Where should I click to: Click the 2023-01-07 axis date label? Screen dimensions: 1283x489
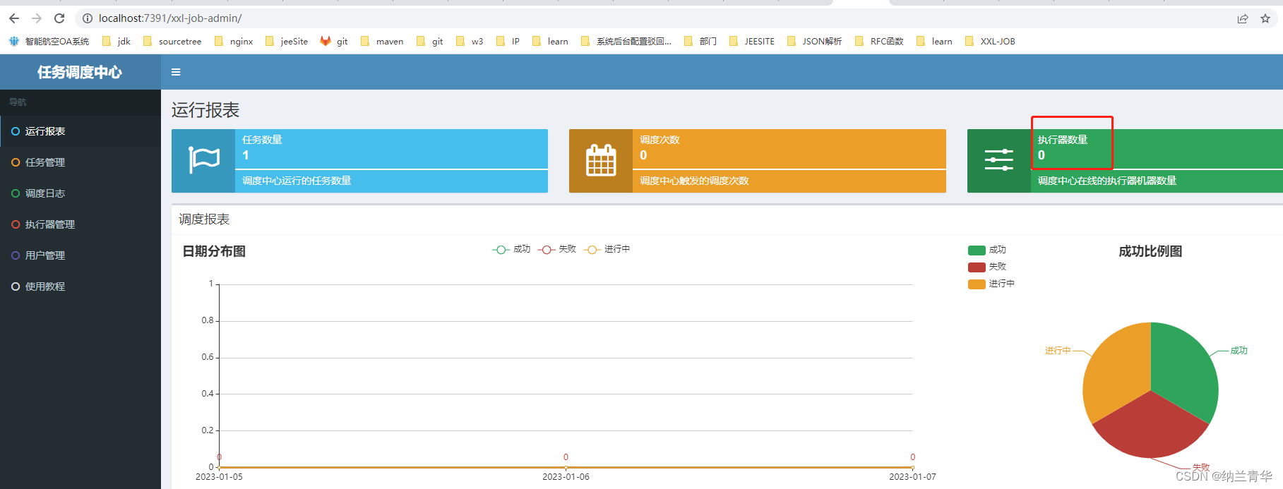pyautogui.click(x=912, y=477)
